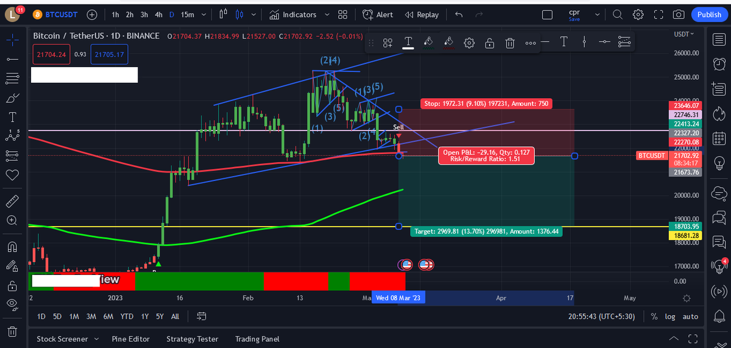The width and height of the screenshot is (731, 348).
Task: Open the Elliott wave pattern tools
Action: pyautogui.click(x=12, y=137)
